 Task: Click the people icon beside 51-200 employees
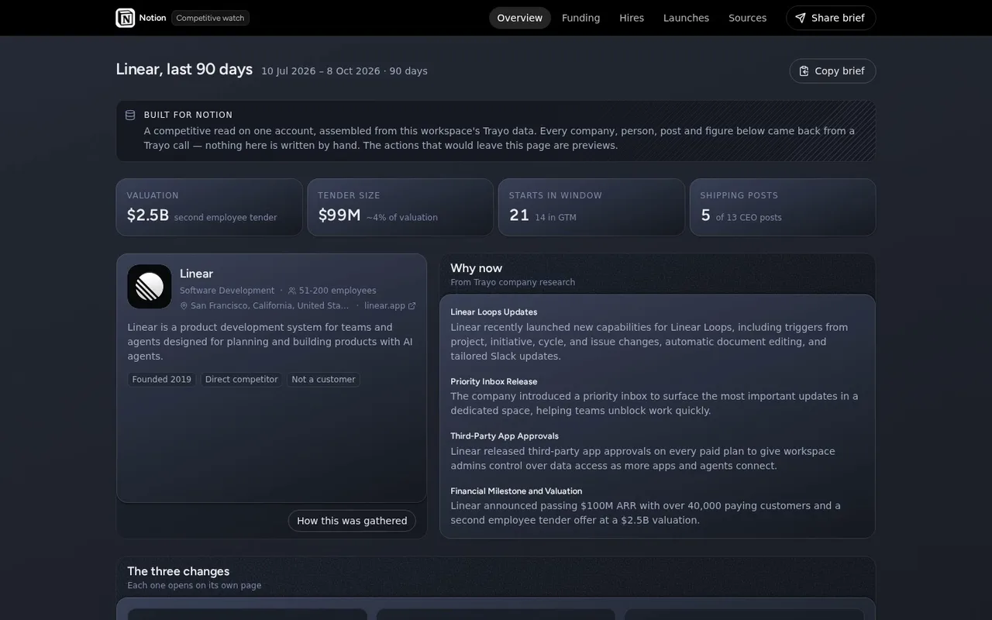tap(292, 291)
